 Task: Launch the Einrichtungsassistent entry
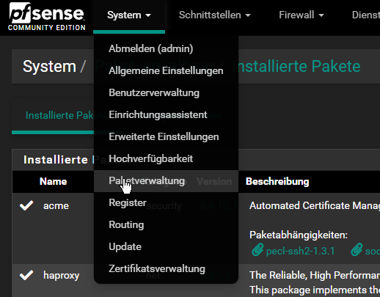[x=166, y=114]
